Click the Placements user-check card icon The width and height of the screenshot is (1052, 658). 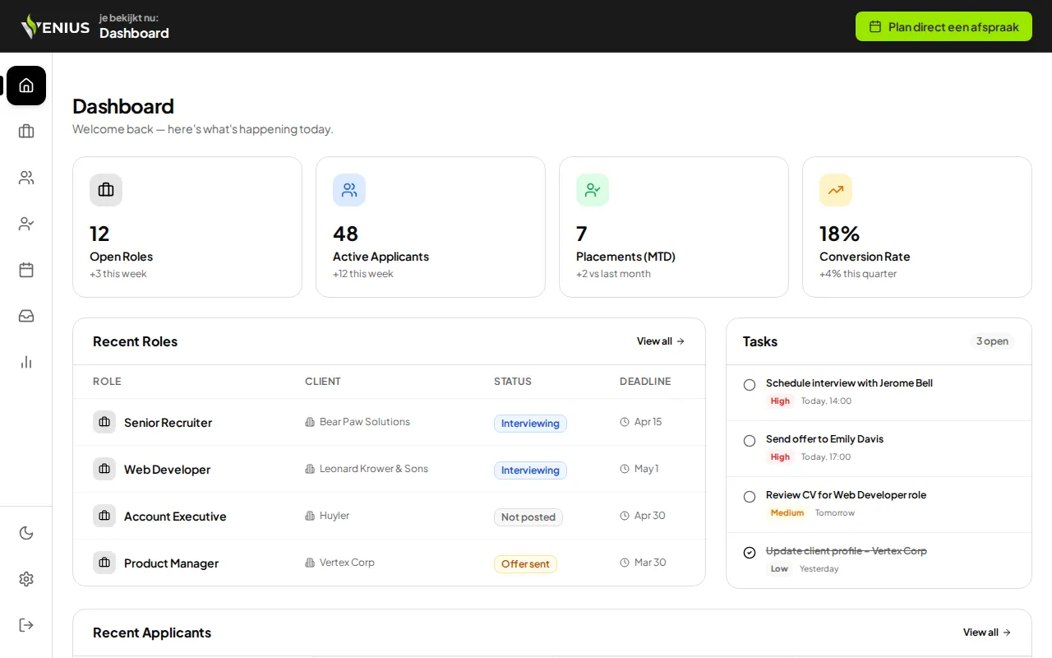[x=593, y=190]
